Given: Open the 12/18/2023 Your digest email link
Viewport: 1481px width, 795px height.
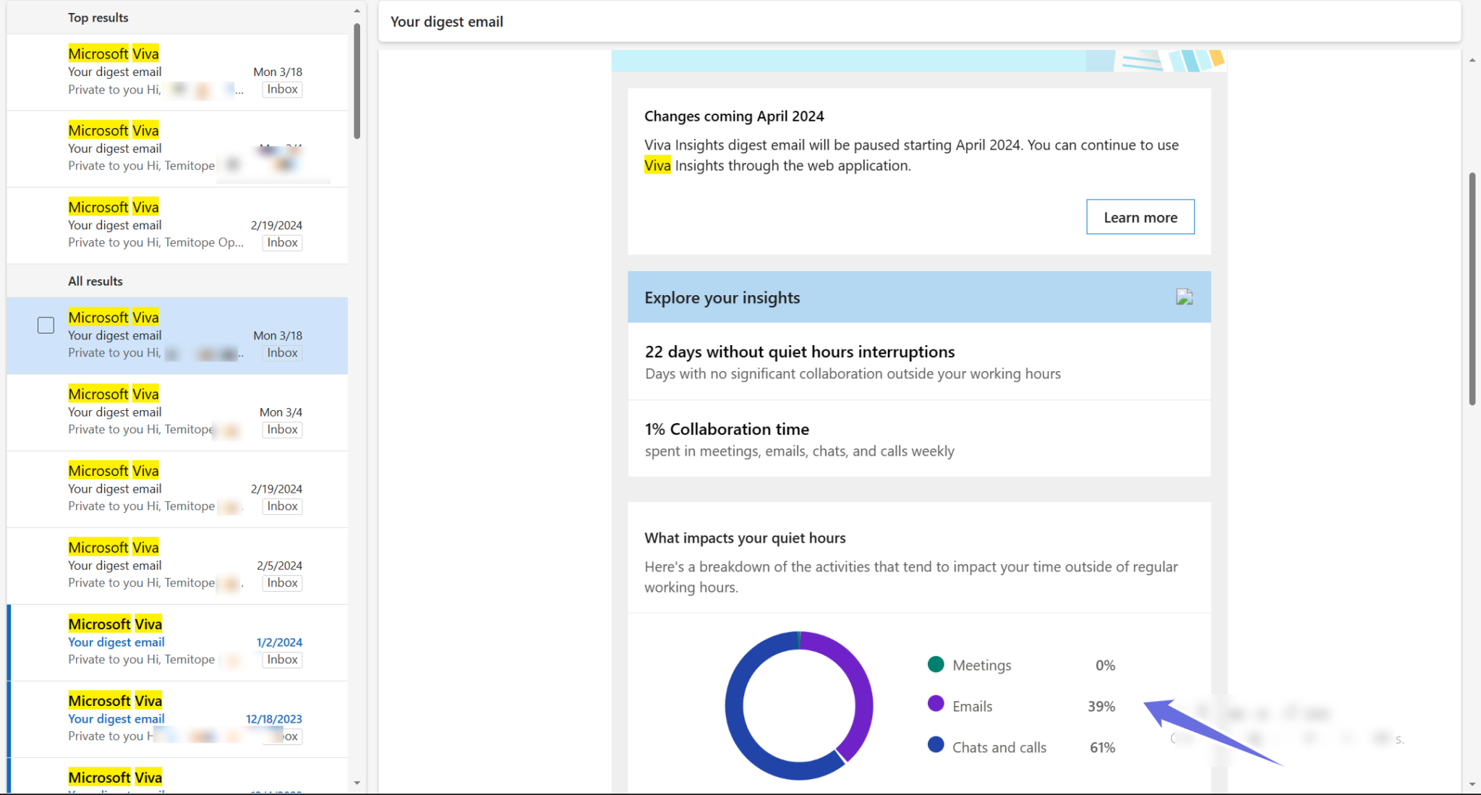Looking at the screenshot, I should click(116, 718).
